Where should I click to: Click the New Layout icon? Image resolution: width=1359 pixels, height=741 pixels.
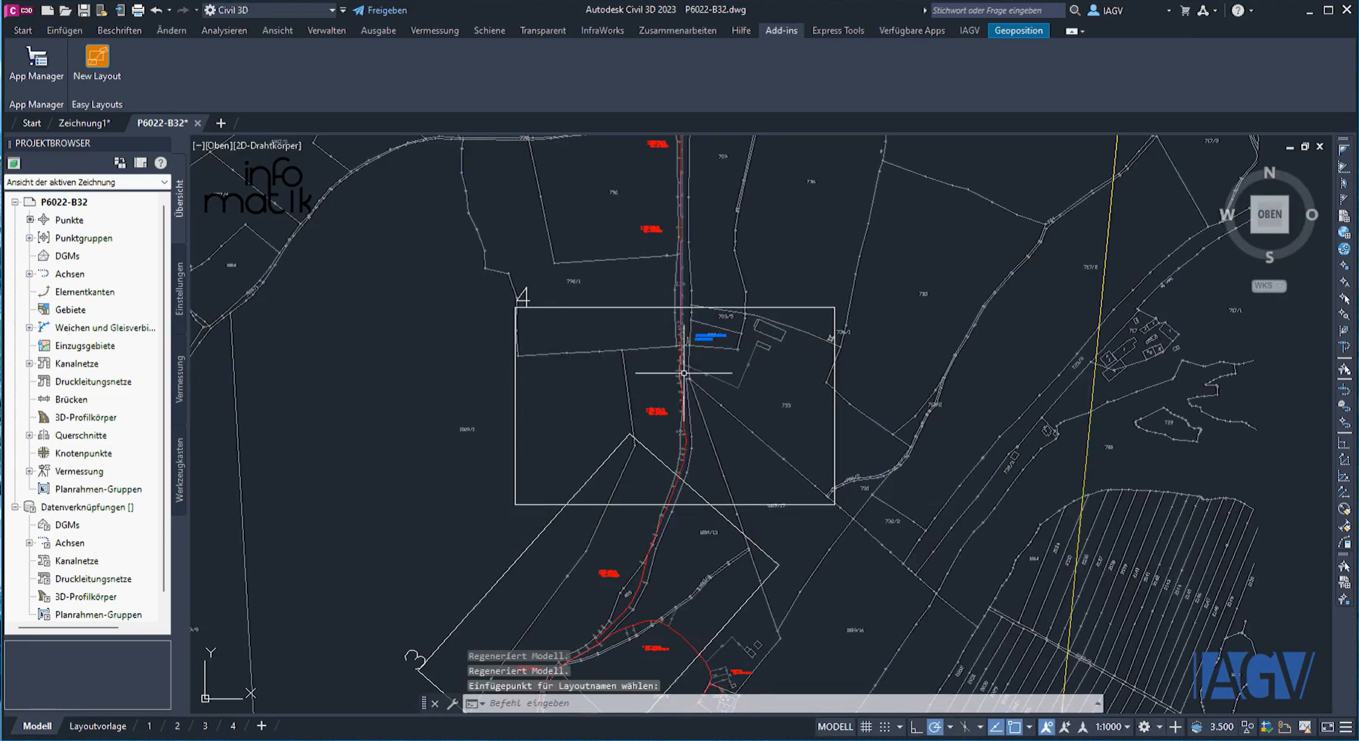pos(96,58)
